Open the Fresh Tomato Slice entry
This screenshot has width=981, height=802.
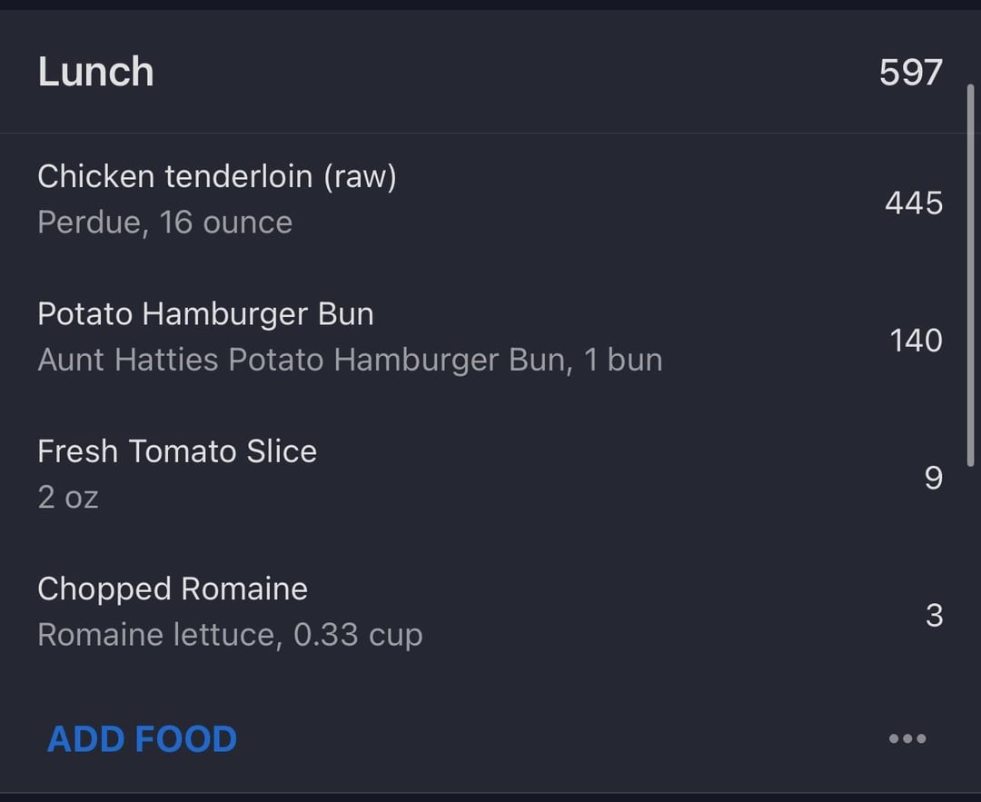[x=490, y=478]
